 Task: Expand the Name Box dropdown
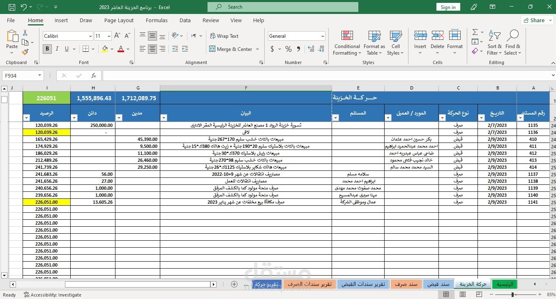coord(40,76)
